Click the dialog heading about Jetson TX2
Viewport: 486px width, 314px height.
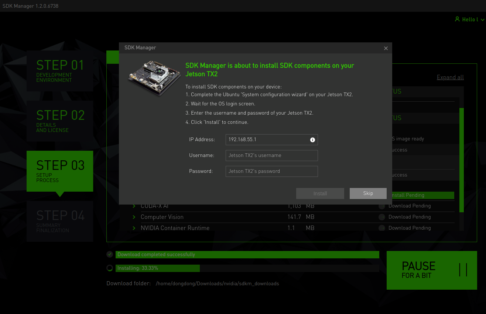pyautogui.click(x=270, y=70)
